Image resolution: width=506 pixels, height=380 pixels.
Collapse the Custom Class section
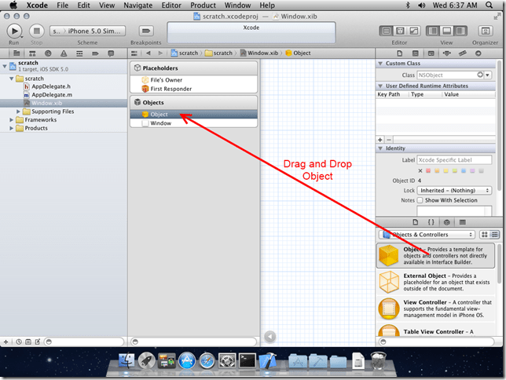click(x=380, y=64)
